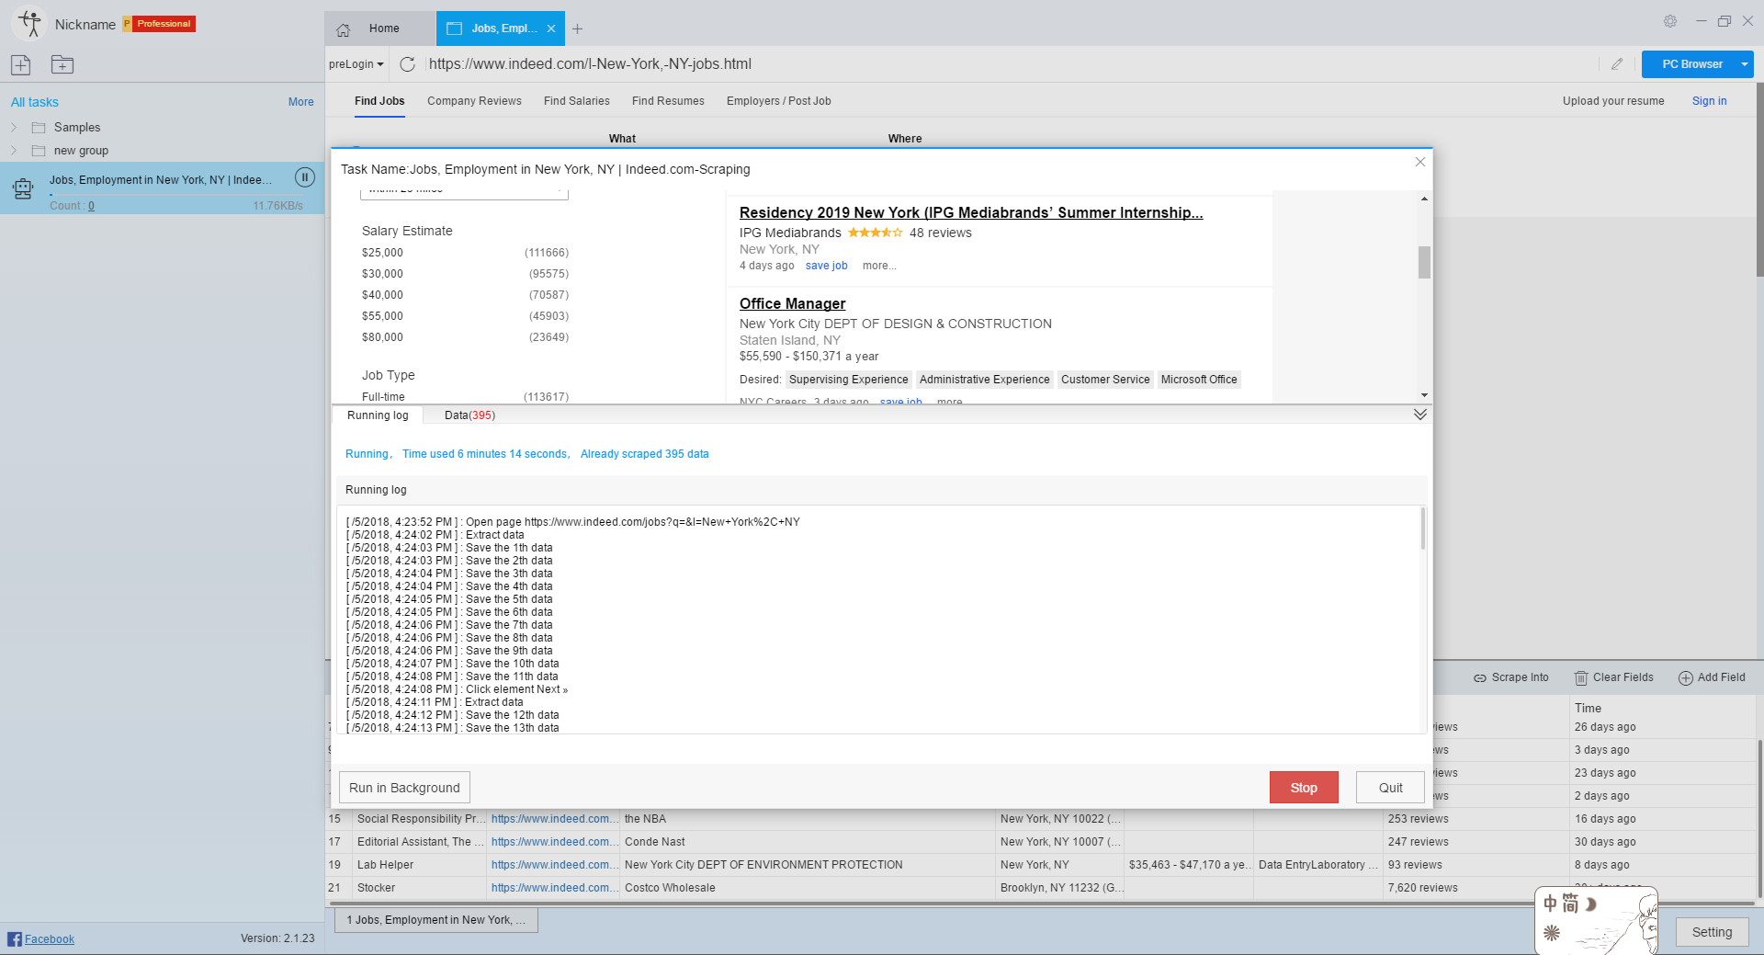Click the 48 reviews link
The image size is (1764, 955).
940,233
